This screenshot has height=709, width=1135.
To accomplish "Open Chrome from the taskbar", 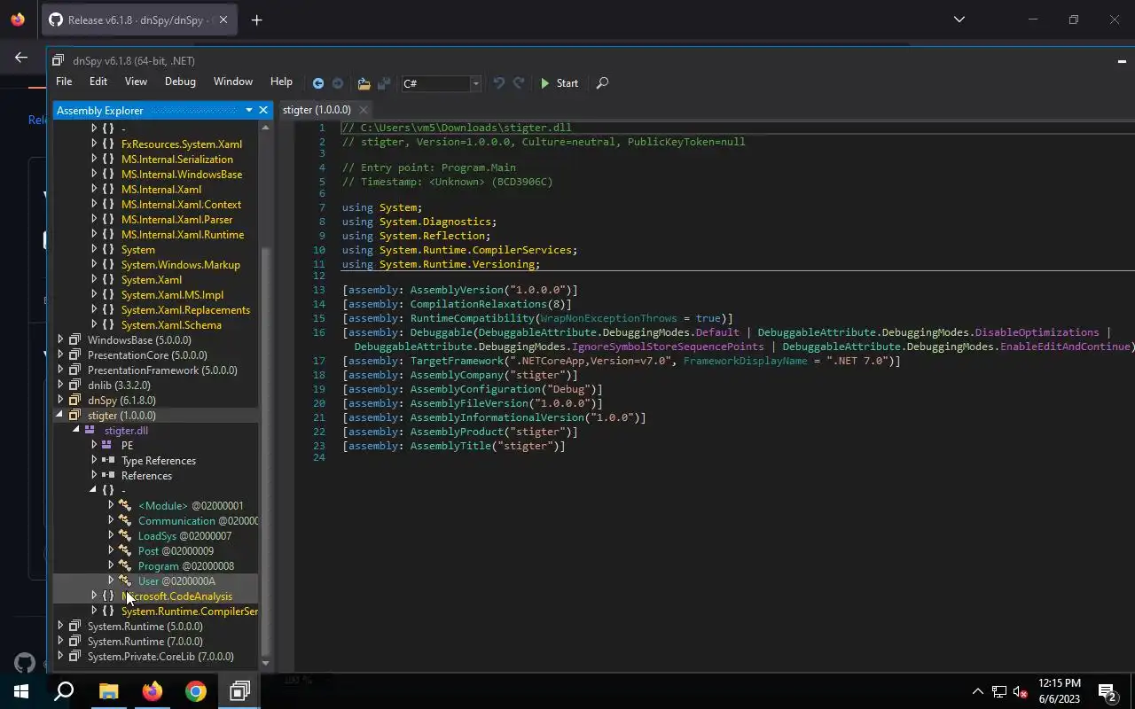I will 196,691.
